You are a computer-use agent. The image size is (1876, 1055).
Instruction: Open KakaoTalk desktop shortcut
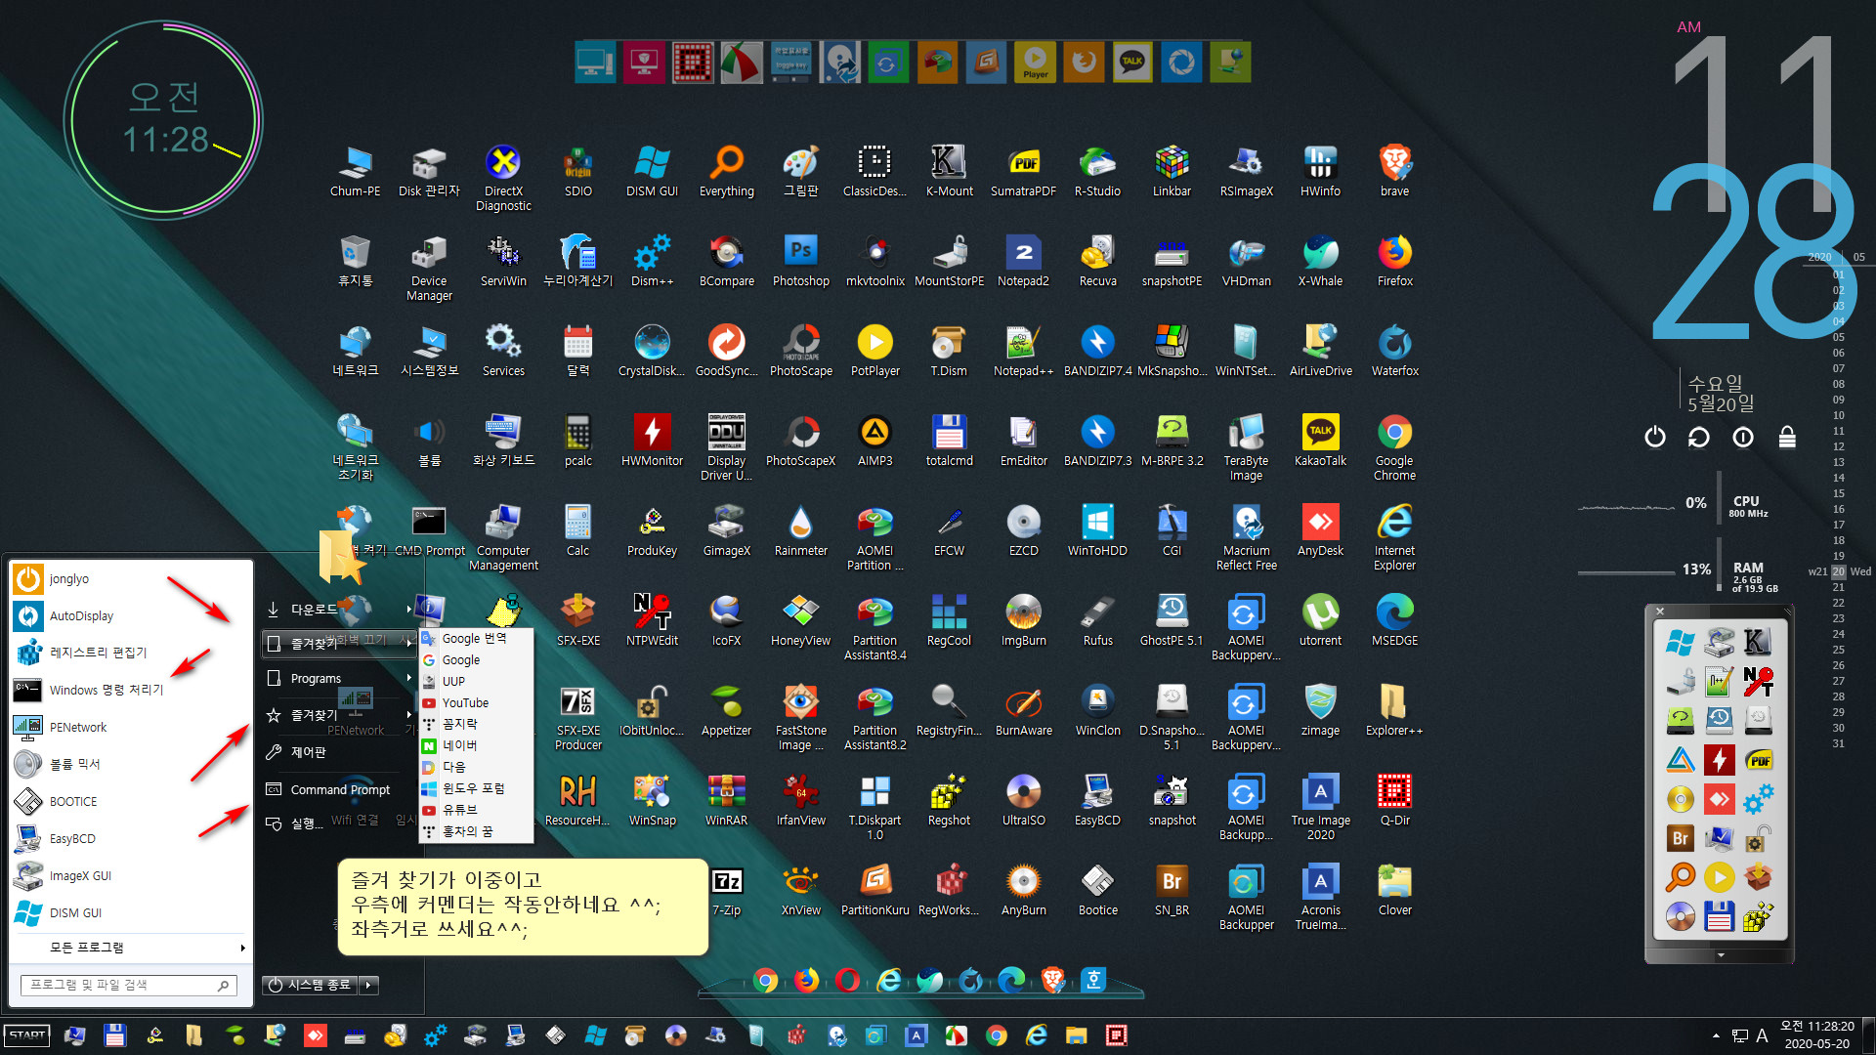1320,441
